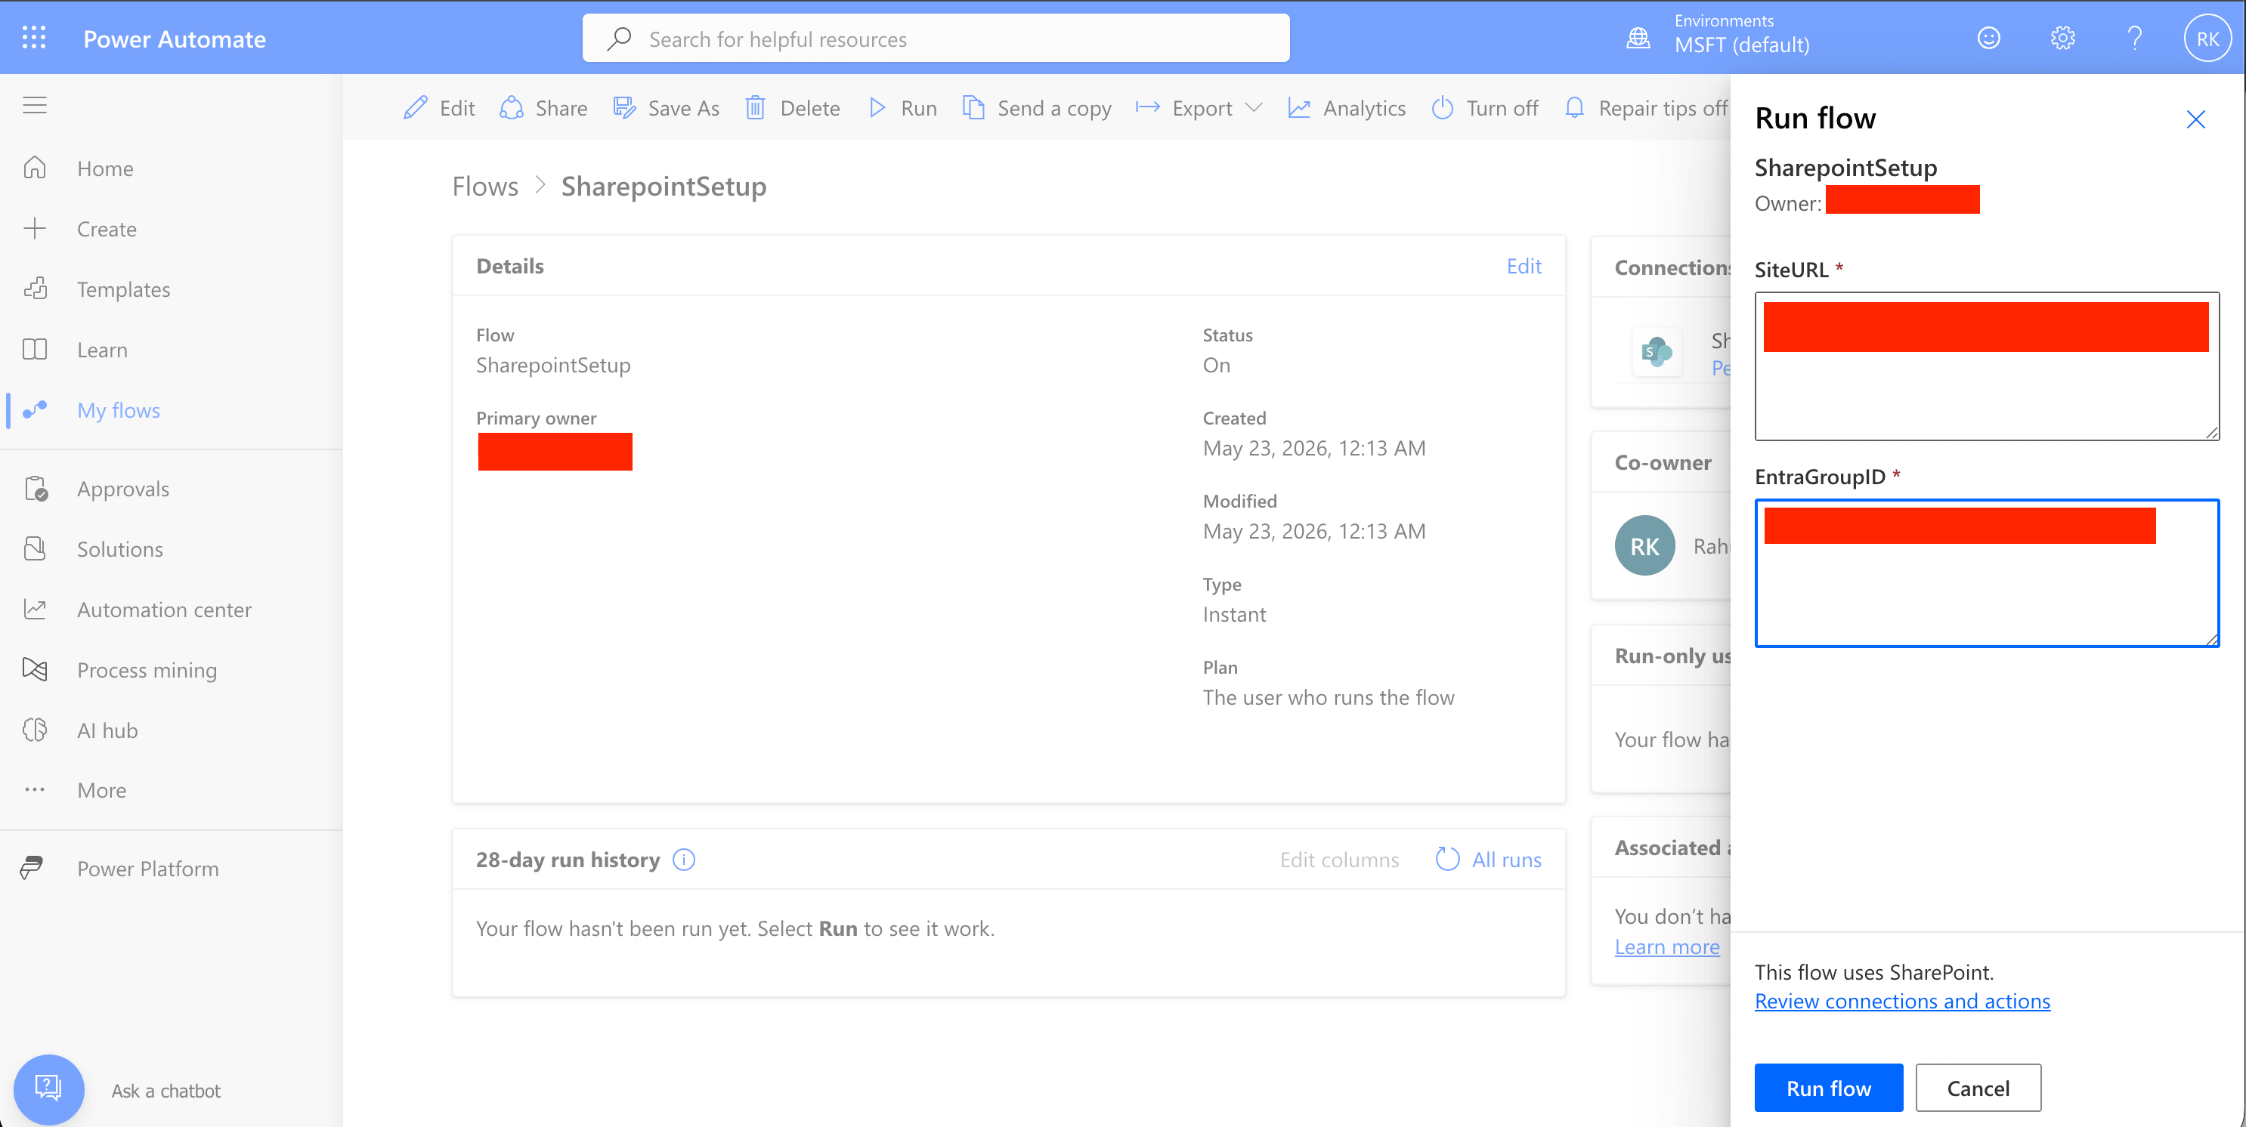Click the EntraGroupID text field
This screenshot has width=2246, height=1127.
(x=1986, y=573)
